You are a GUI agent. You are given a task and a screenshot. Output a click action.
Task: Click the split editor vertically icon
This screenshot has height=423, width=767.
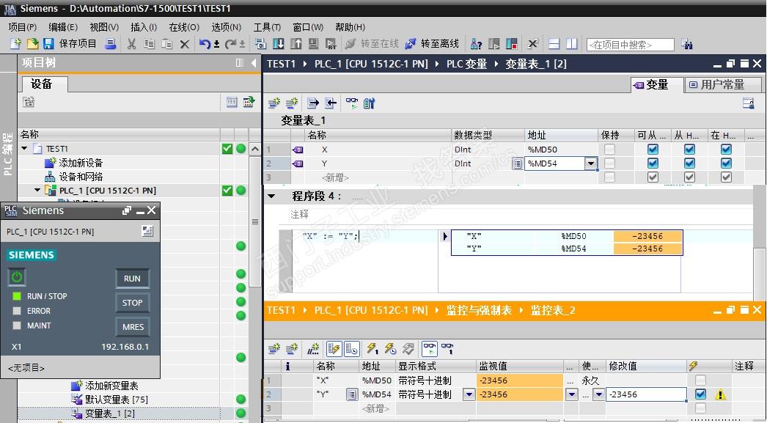pyautogui.click(x=571, y=44)
